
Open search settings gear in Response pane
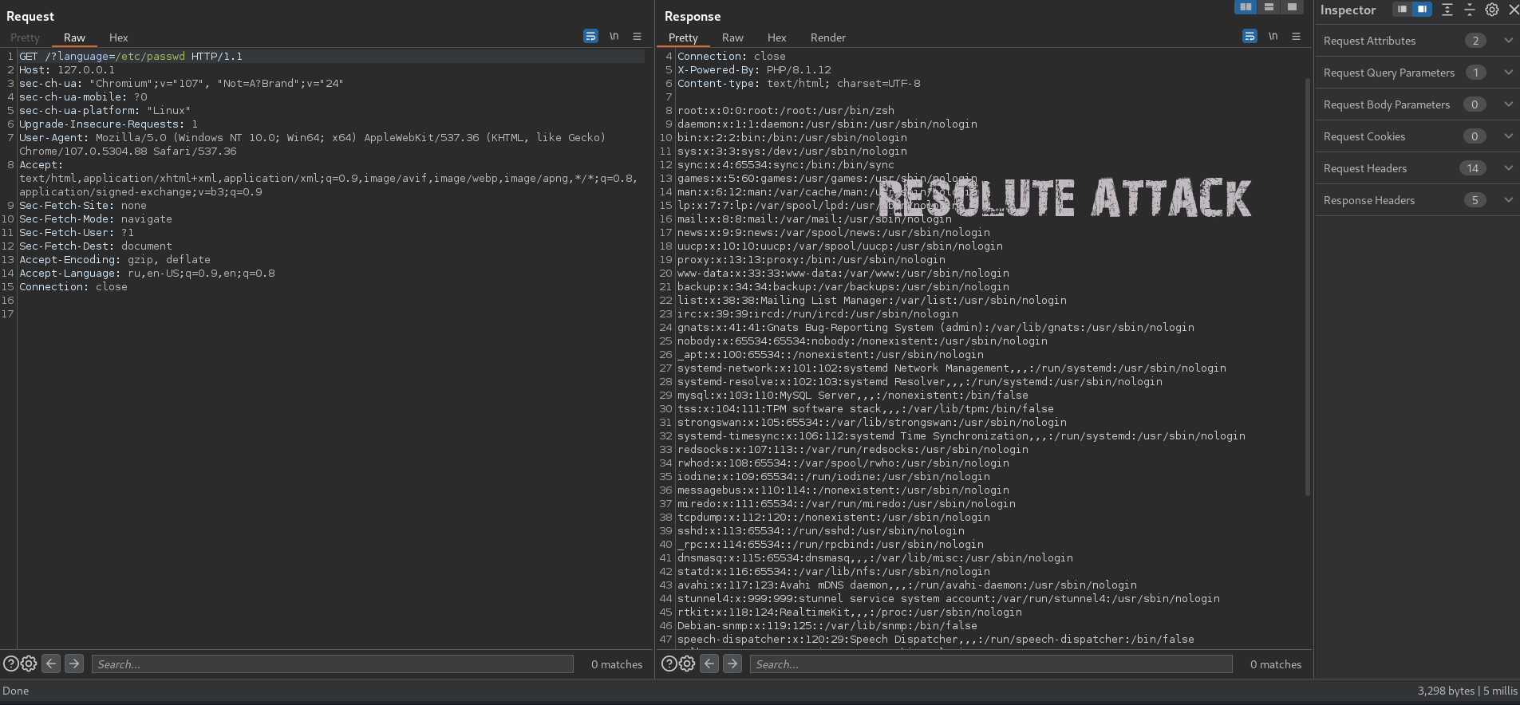click(x=687, y=664)
